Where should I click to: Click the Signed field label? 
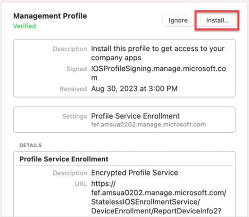(x=76, y=69)
